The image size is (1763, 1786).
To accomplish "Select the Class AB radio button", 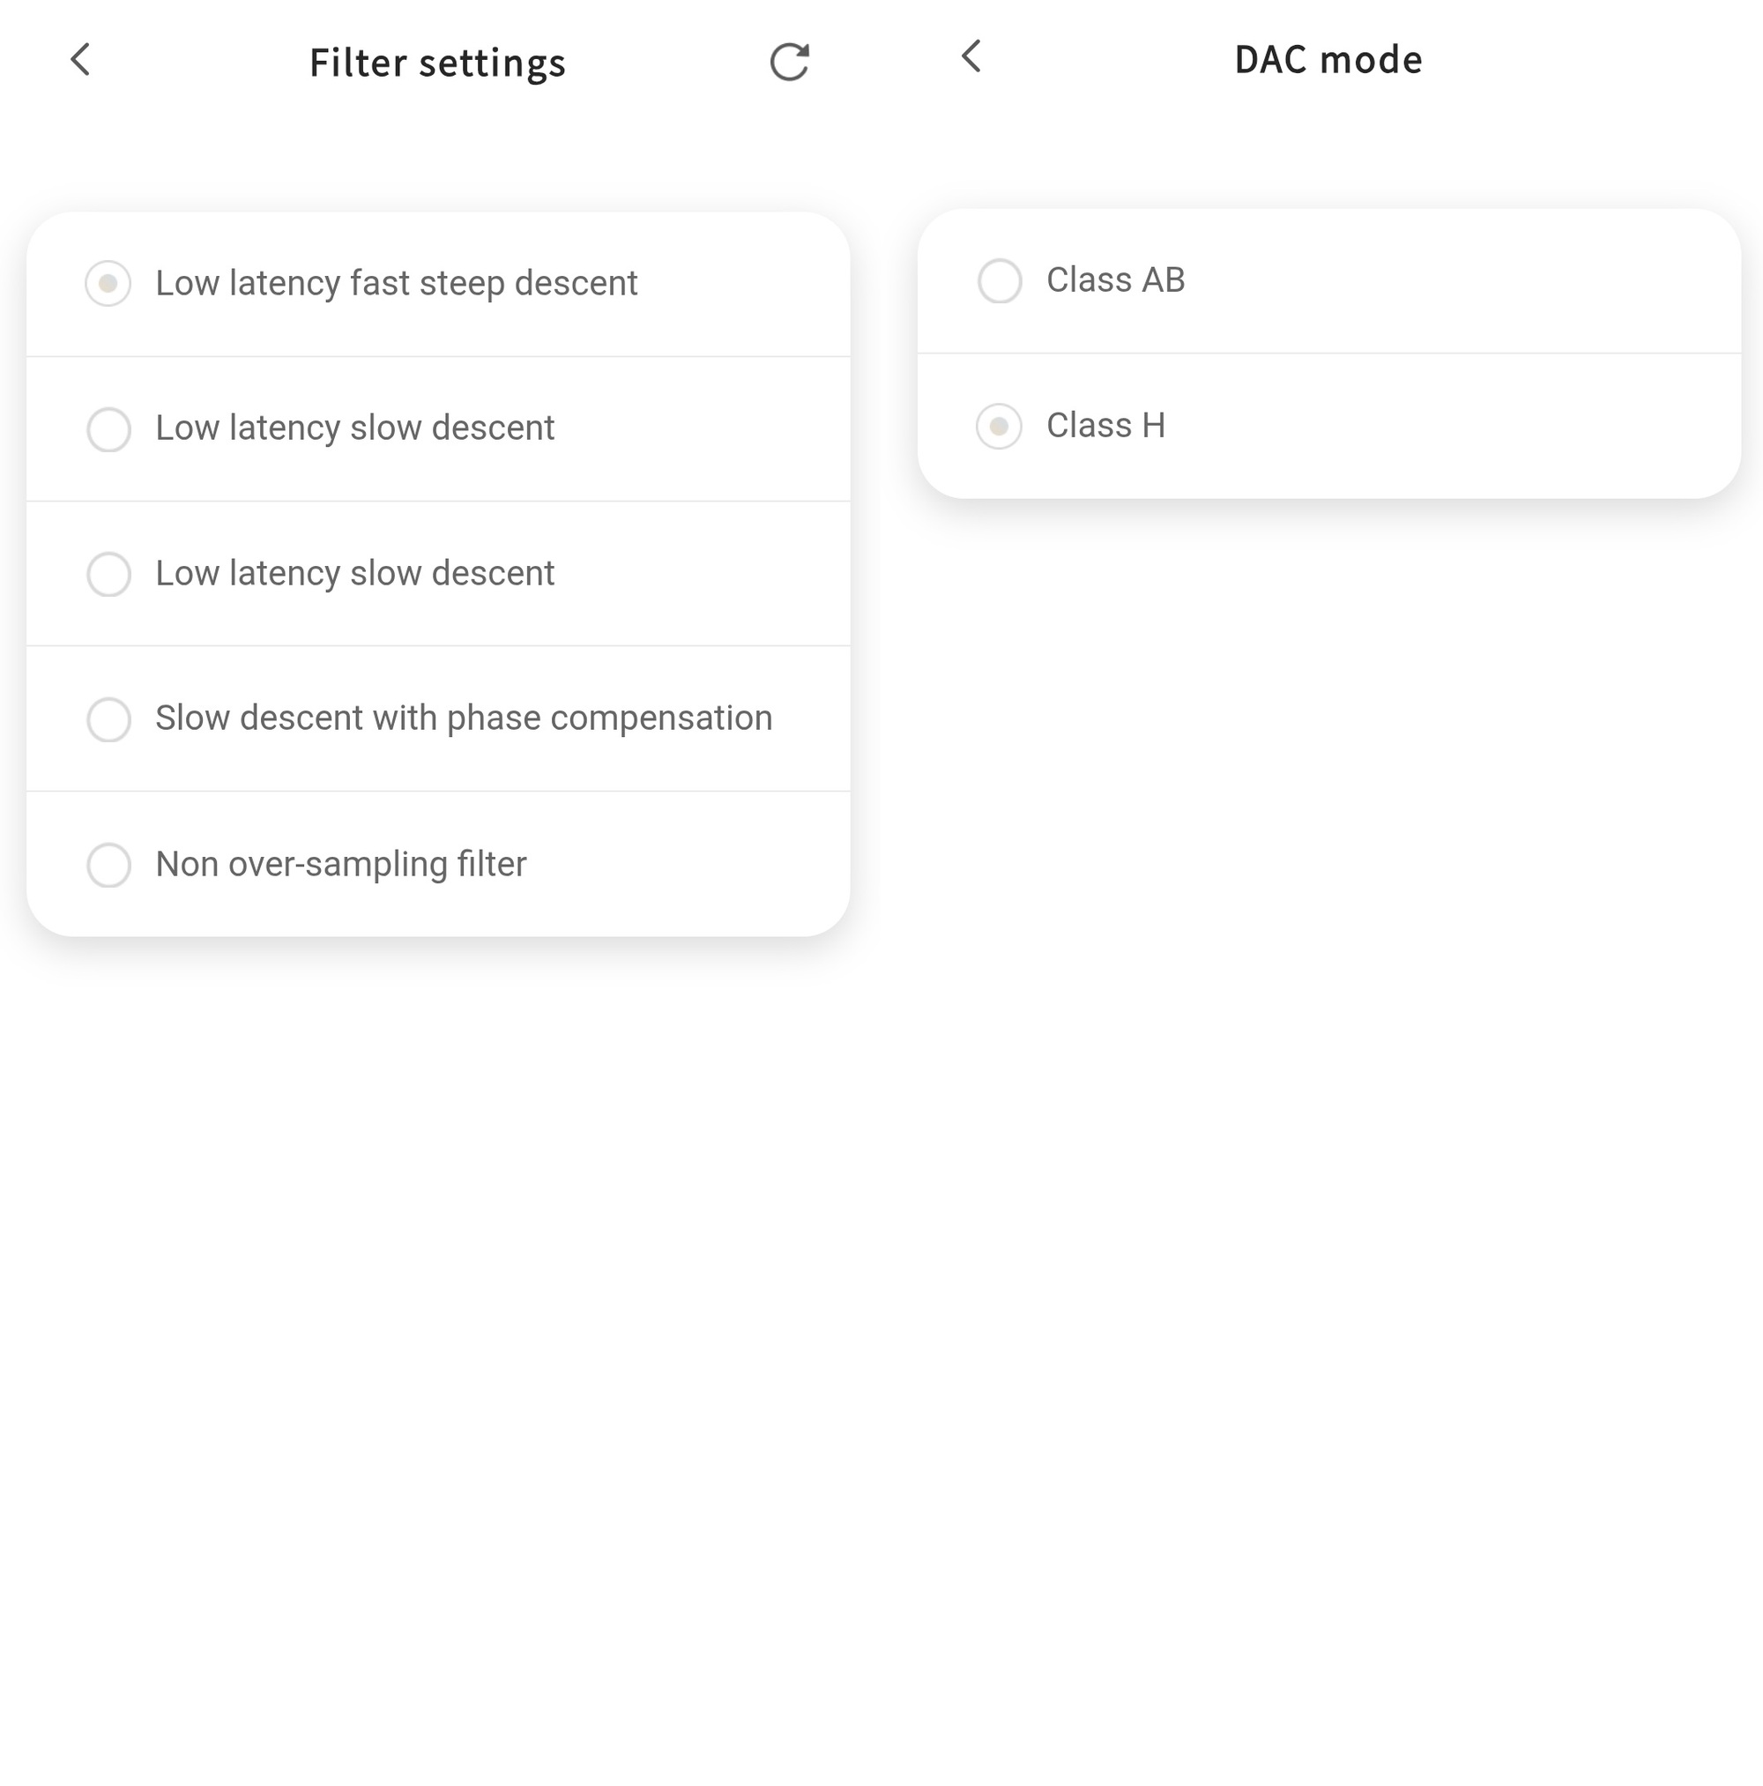I will 1000,281.
